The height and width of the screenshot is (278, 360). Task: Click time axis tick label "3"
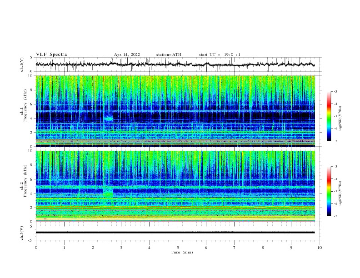(x=121, y=248)
